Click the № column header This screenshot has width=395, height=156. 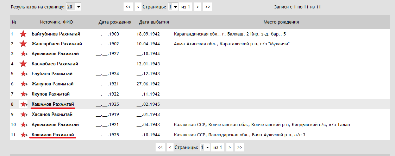[x=14, y=22]
